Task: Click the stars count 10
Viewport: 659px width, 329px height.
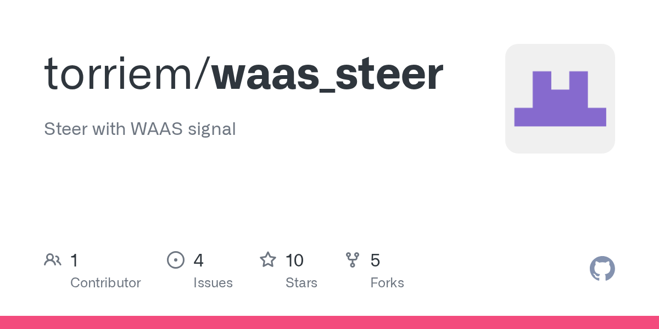Action: click(294, 260)
